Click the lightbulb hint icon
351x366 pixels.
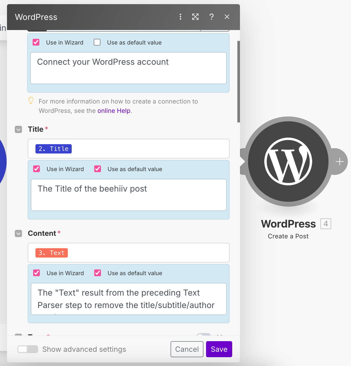coord(31,100)
